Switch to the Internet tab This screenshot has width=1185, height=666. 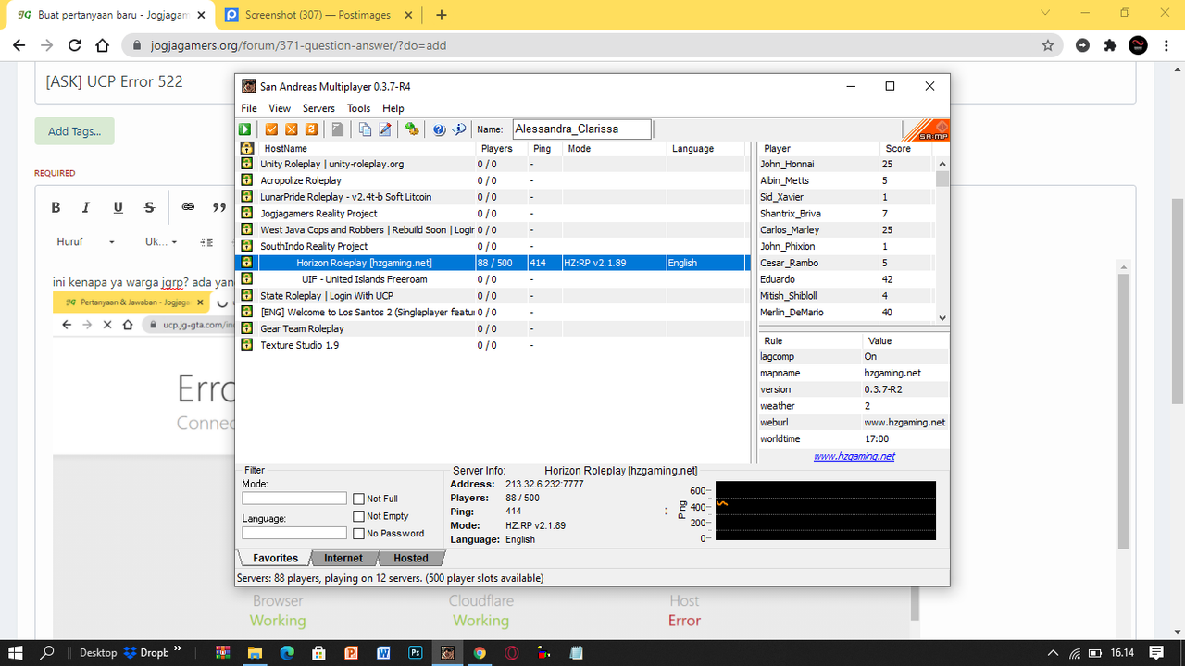pos(343,558)
